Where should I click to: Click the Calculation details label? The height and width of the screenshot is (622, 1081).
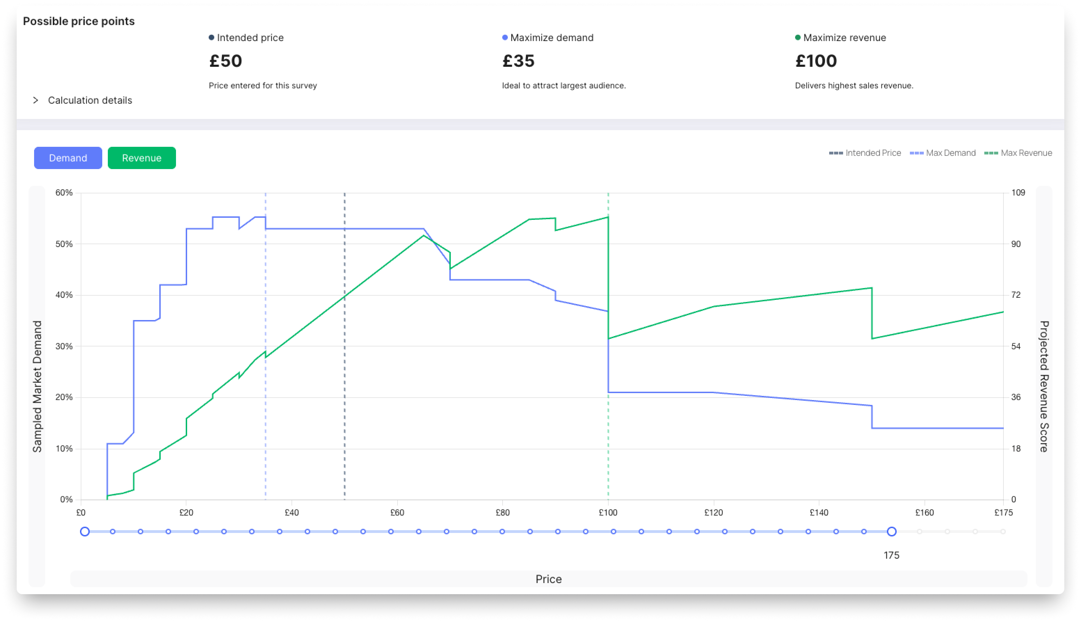click(x=90, y=100)
